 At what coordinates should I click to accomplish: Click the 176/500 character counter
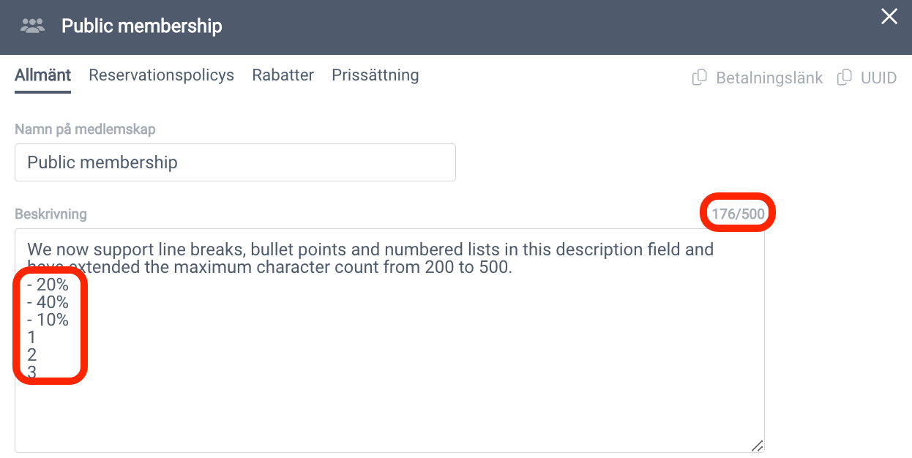[738, 214]
